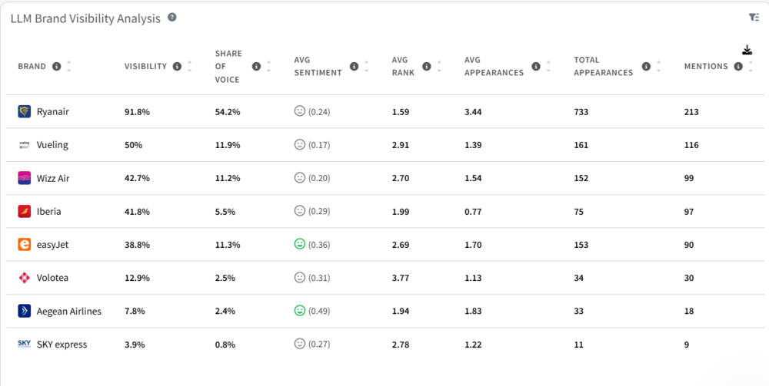Select the Wizz Air brand name

[x=53, y=178]
